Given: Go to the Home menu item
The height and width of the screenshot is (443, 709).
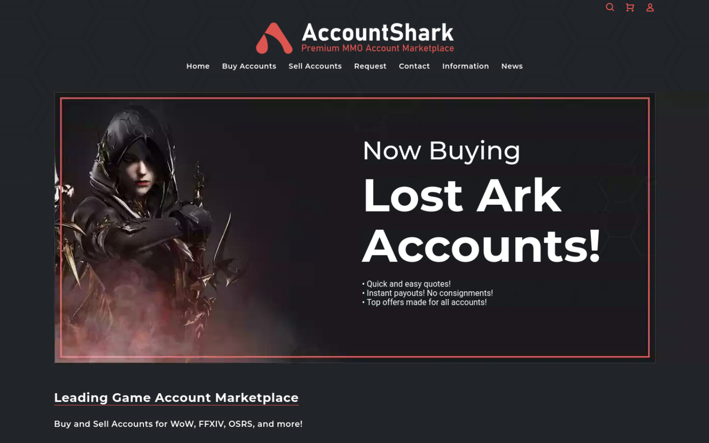Looking at the screenshot, I should (x=198, y=66).
